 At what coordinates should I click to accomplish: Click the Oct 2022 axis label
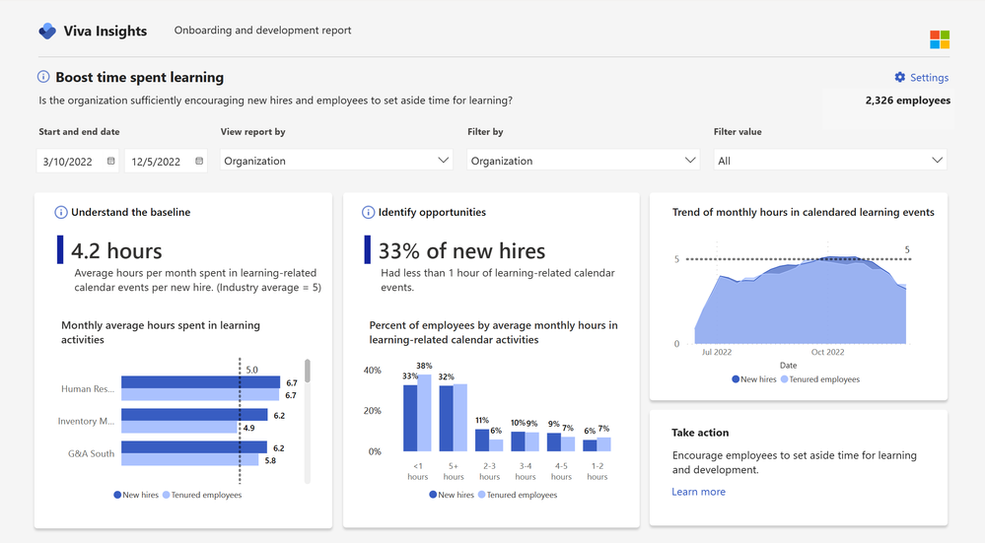click(x=827, y=352)
